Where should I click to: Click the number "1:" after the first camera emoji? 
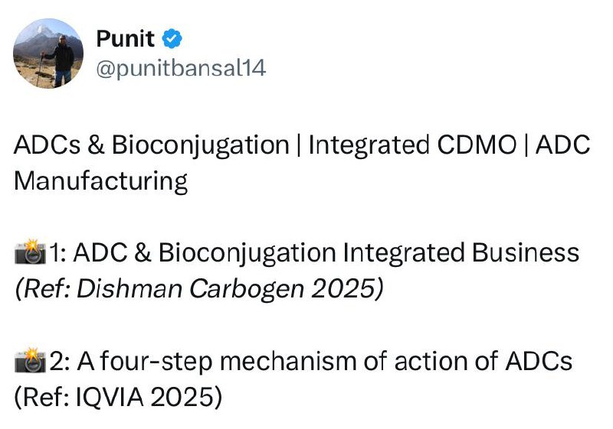(61, 252)
